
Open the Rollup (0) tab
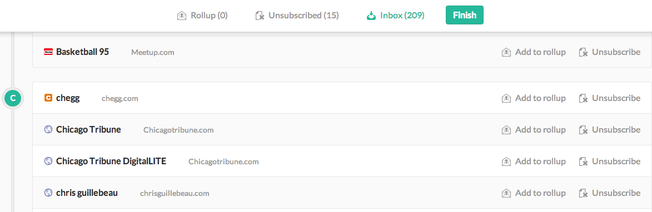click(x=202, y=16)
